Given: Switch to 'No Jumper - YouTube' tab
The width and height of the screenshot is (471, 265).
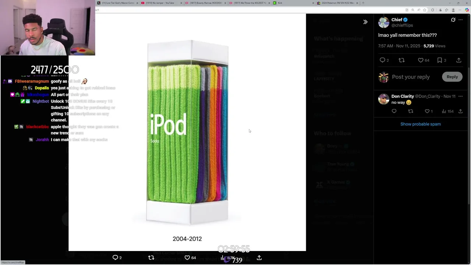Looking at the screenshot, I should (x=162, y=3).
